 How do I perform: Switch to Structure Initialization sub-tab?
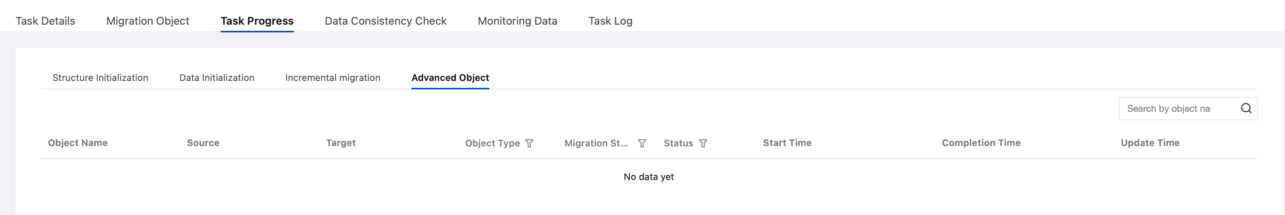[100, 78]
